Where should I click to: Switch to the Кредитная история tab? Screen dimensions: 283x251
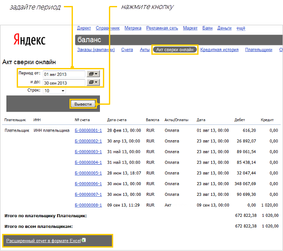click(x=219, y=50)
